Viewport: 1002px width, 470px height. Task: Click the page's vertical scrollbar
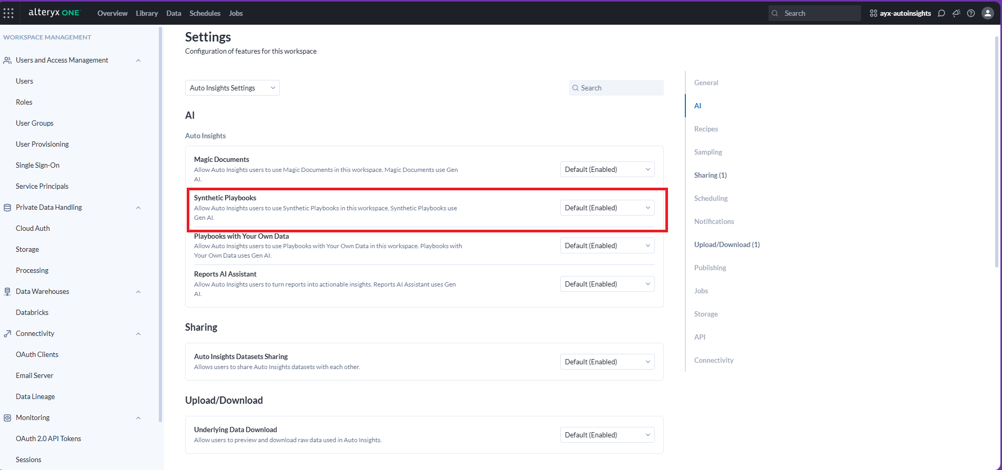pos(996,152)
